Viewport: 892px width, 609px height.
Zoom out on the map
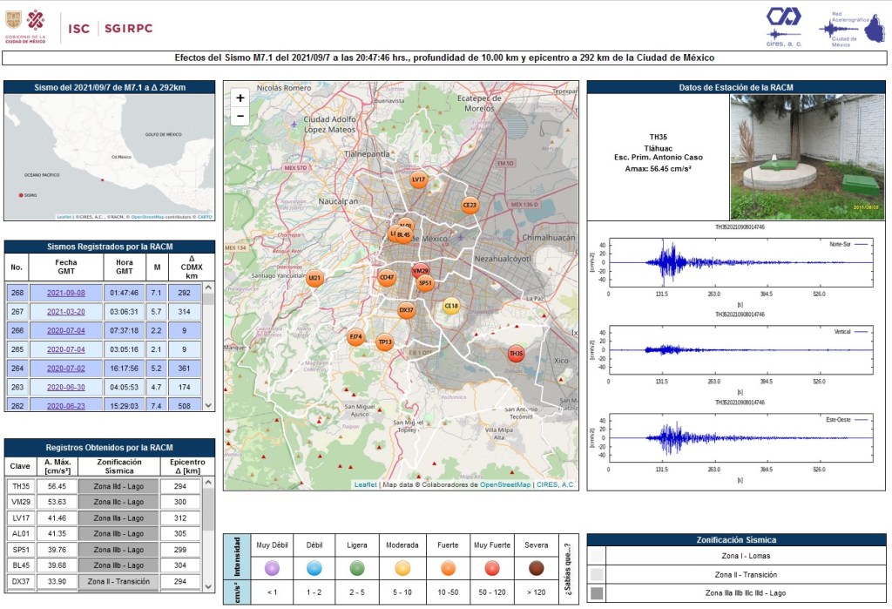pyautogui.click(x=240, y=116)
